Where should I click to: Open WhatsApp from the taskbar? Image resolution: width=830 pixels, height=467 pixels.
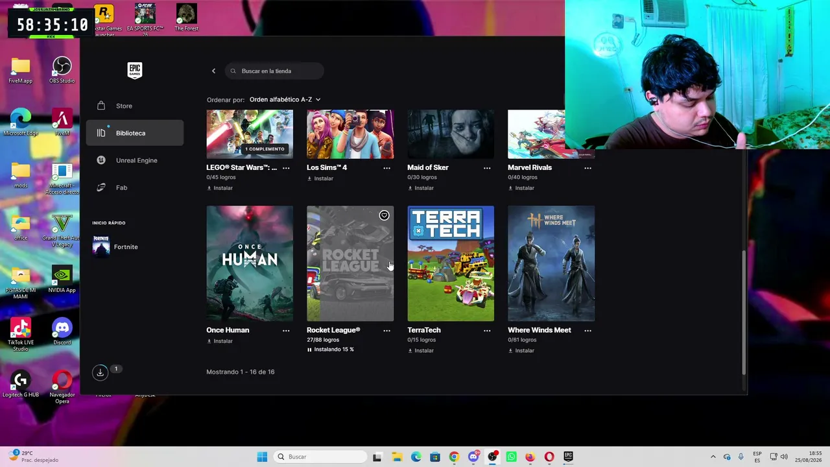tap(512, 457)
